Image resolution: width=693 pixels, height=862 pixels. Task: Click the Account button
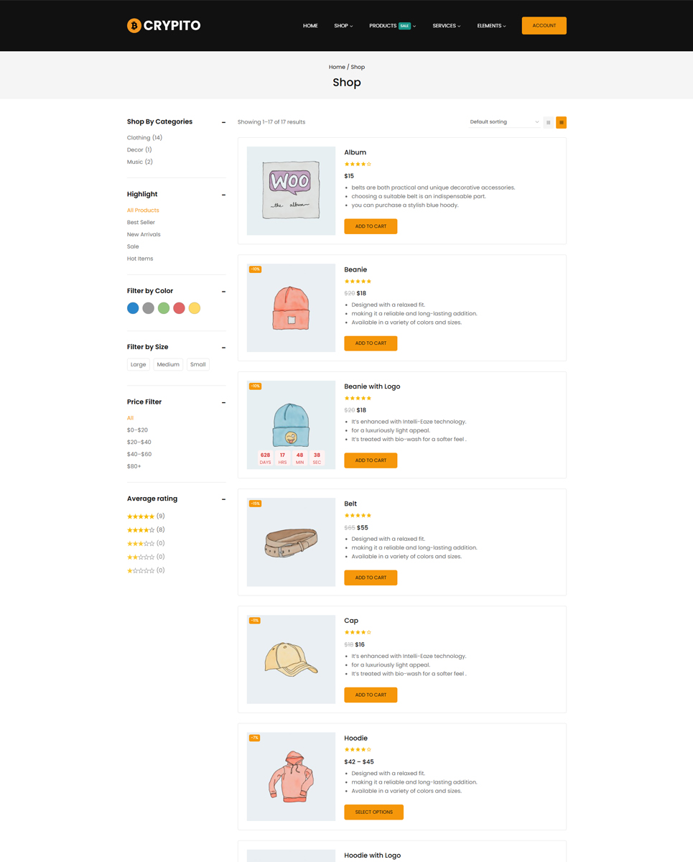[x=544, y=26]
